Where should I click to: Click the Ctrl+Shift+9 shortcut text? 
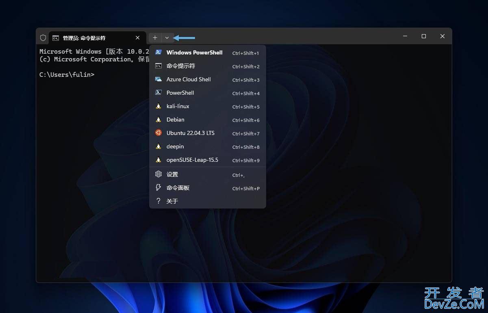coord(246,160)
